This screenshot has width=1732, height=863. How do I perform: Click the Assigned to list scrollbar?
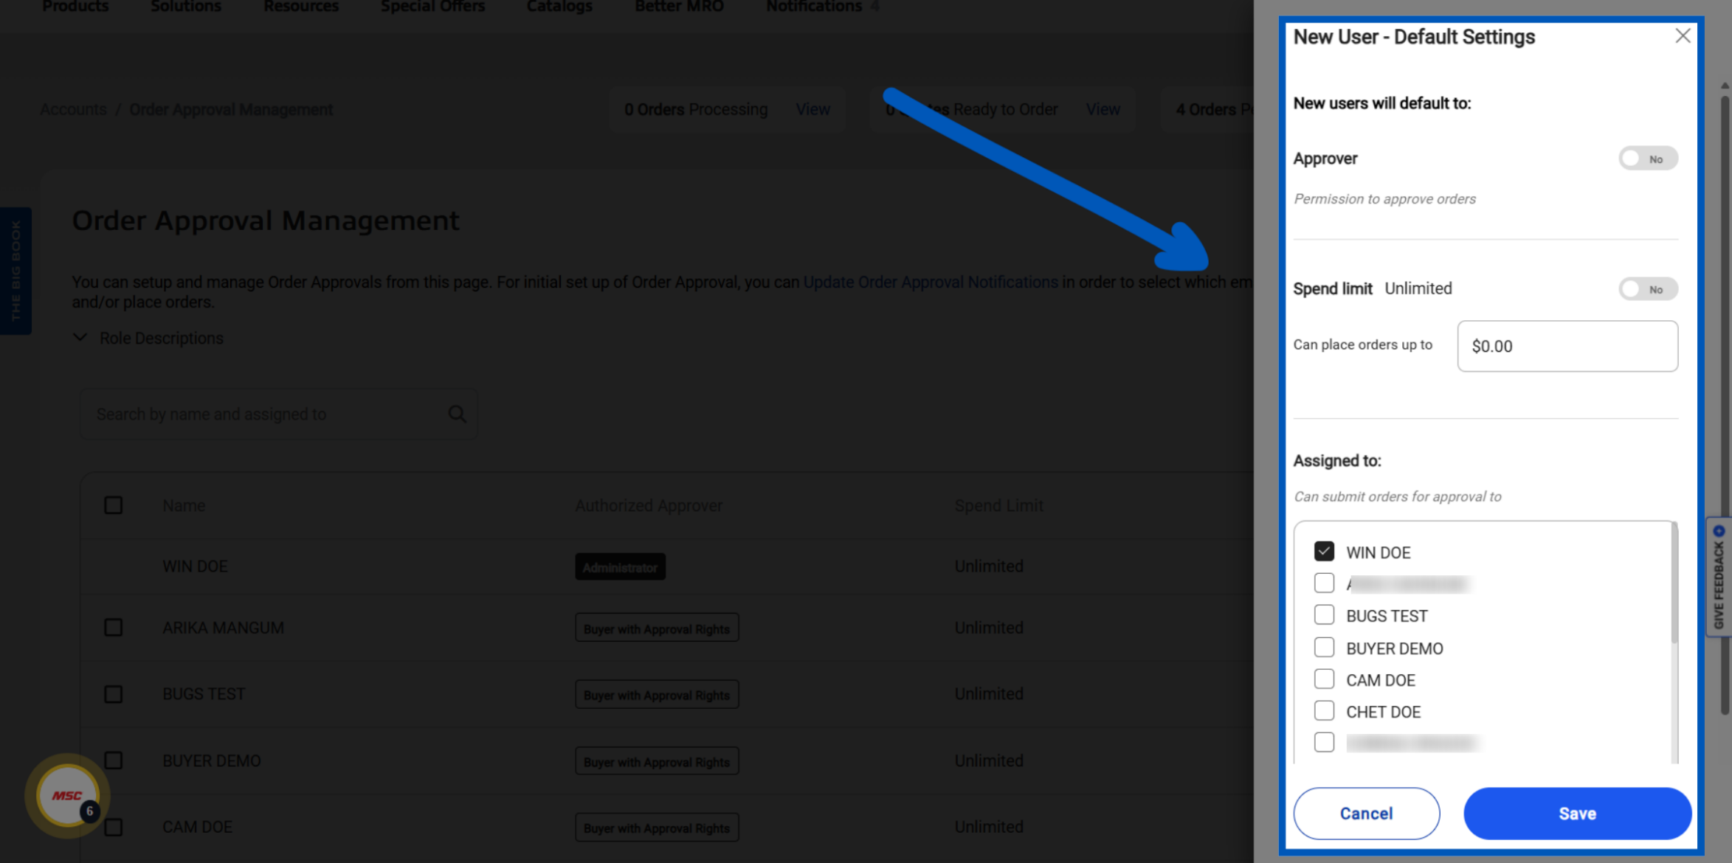(x=1674, y=583)
